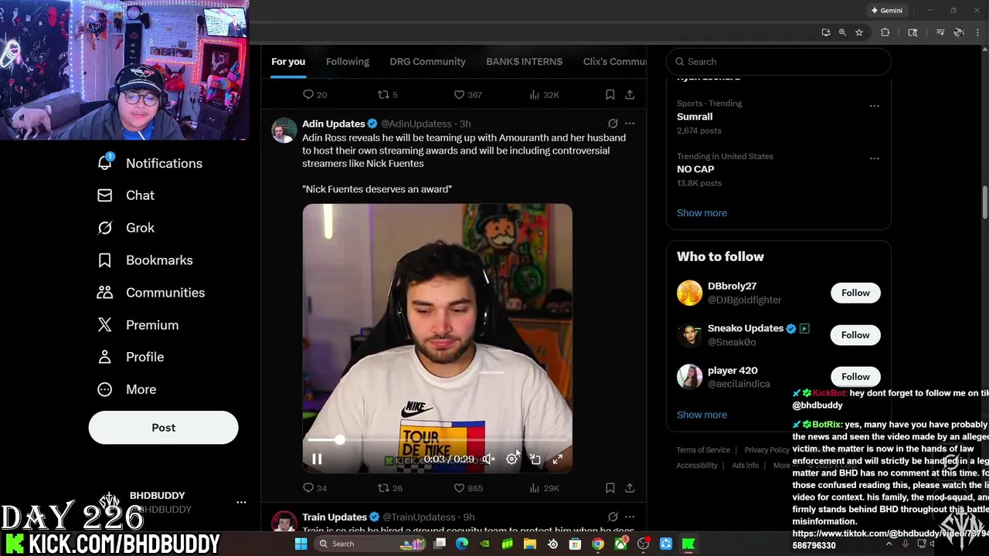Pause the playing video
Screen dimensions: 989x556
coord(317,459)
